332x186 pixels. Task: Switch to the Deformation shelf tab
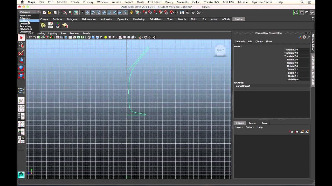click(x=89, y=19)
